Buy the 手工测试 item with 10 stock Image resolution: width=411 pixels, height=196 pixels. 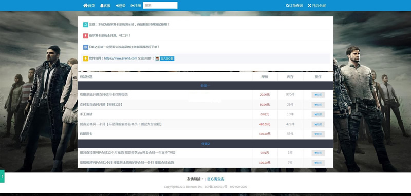coord(318,114)
